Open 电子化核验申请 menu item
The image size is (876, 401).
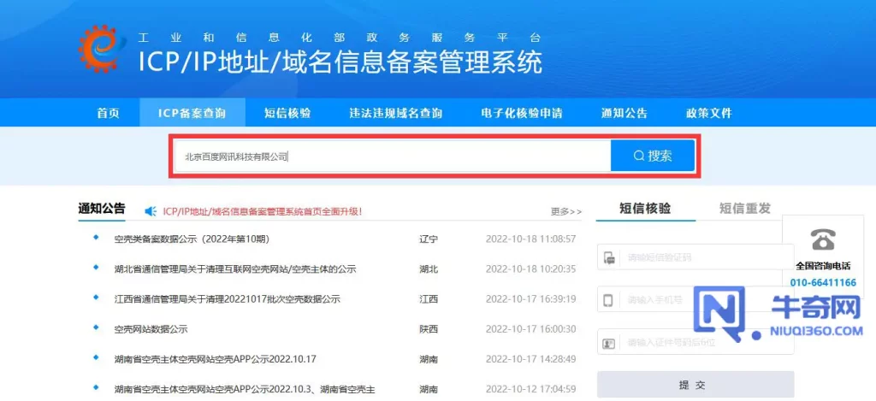pyautogui.click(x=522, y=114)
